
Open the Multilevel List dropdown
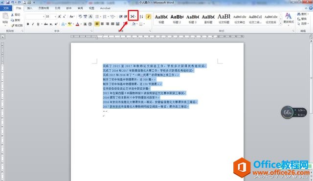click(113, 17)
